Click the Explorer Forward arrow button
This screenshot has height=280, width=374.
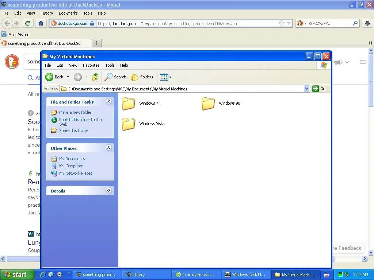78,77
